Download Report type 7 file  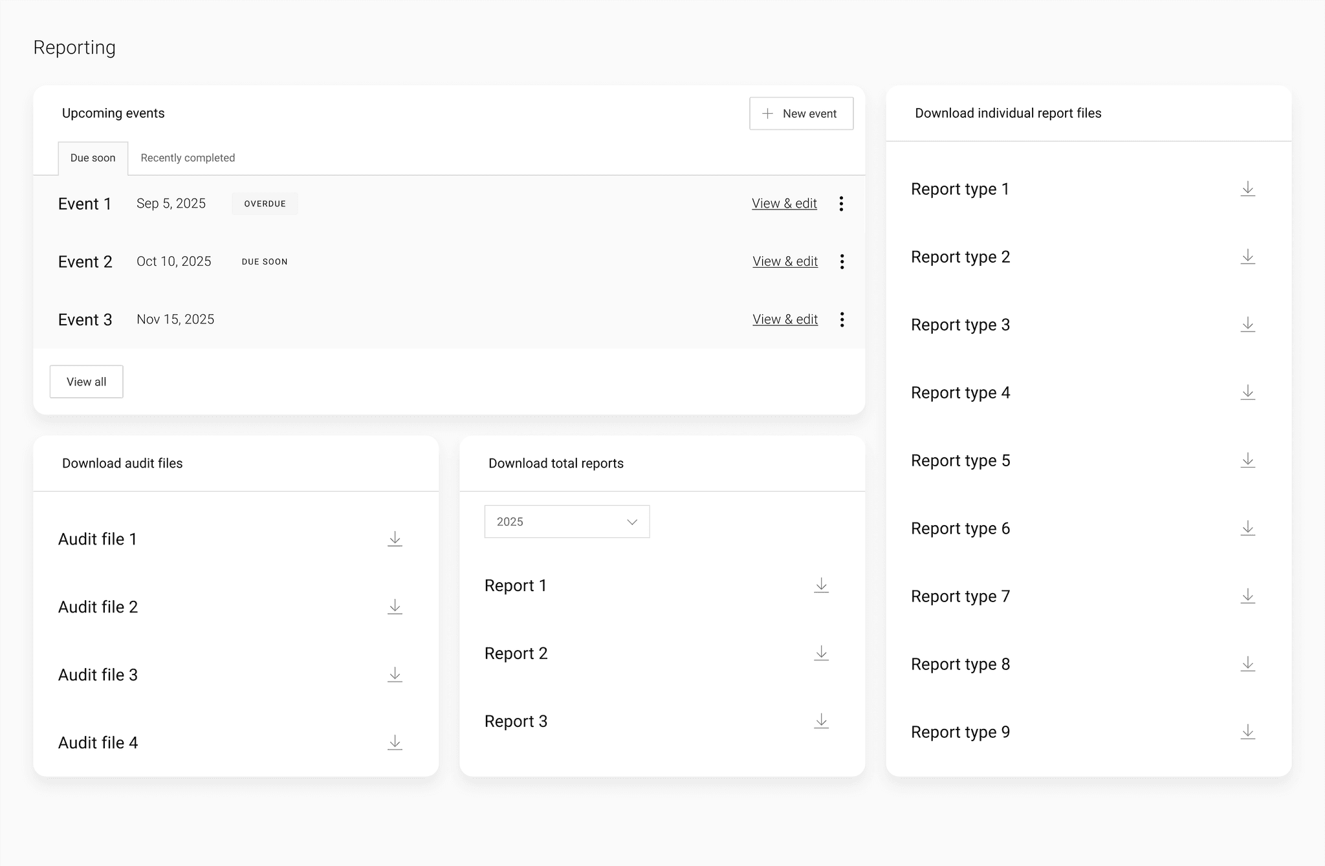coord(1247,596)
